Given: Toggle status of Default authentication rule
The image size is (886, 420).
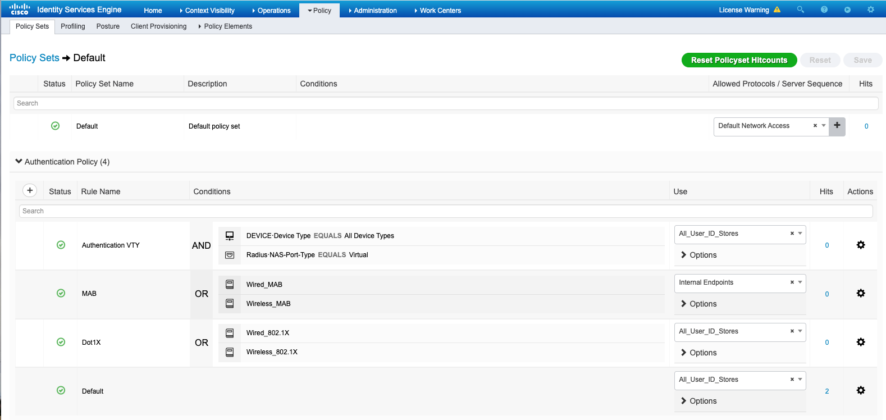Looking at the screenshot, I should [x=61, y=390].
